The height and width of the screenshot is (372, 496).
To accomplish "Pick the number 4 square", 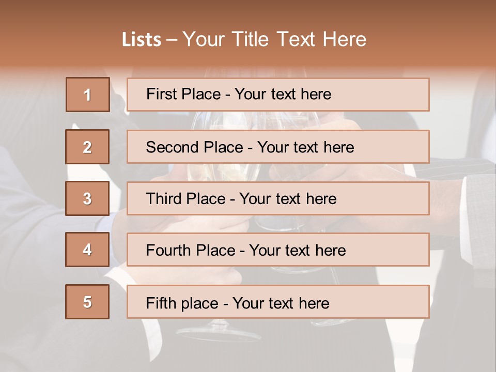I will click(87, 250).
